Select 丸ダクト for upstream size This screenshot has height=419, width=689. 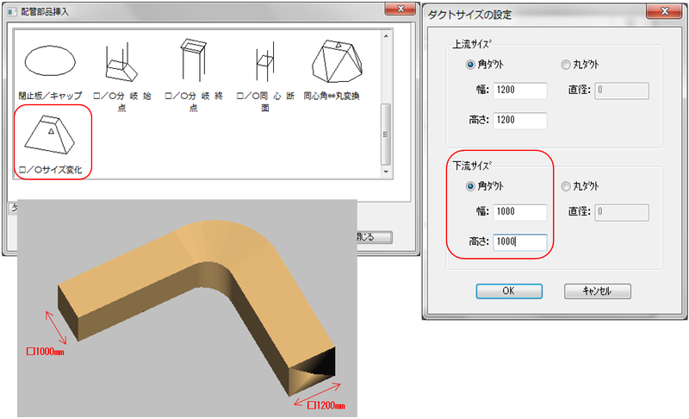(x=566, y=65)
